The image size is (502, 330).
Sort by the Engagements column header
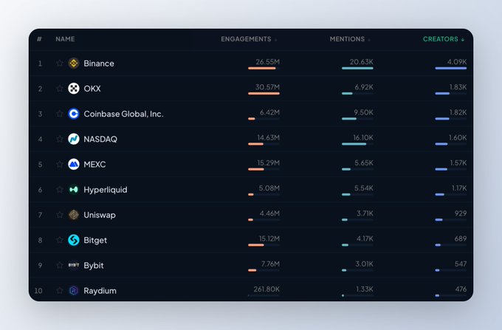tap(249, 39)
